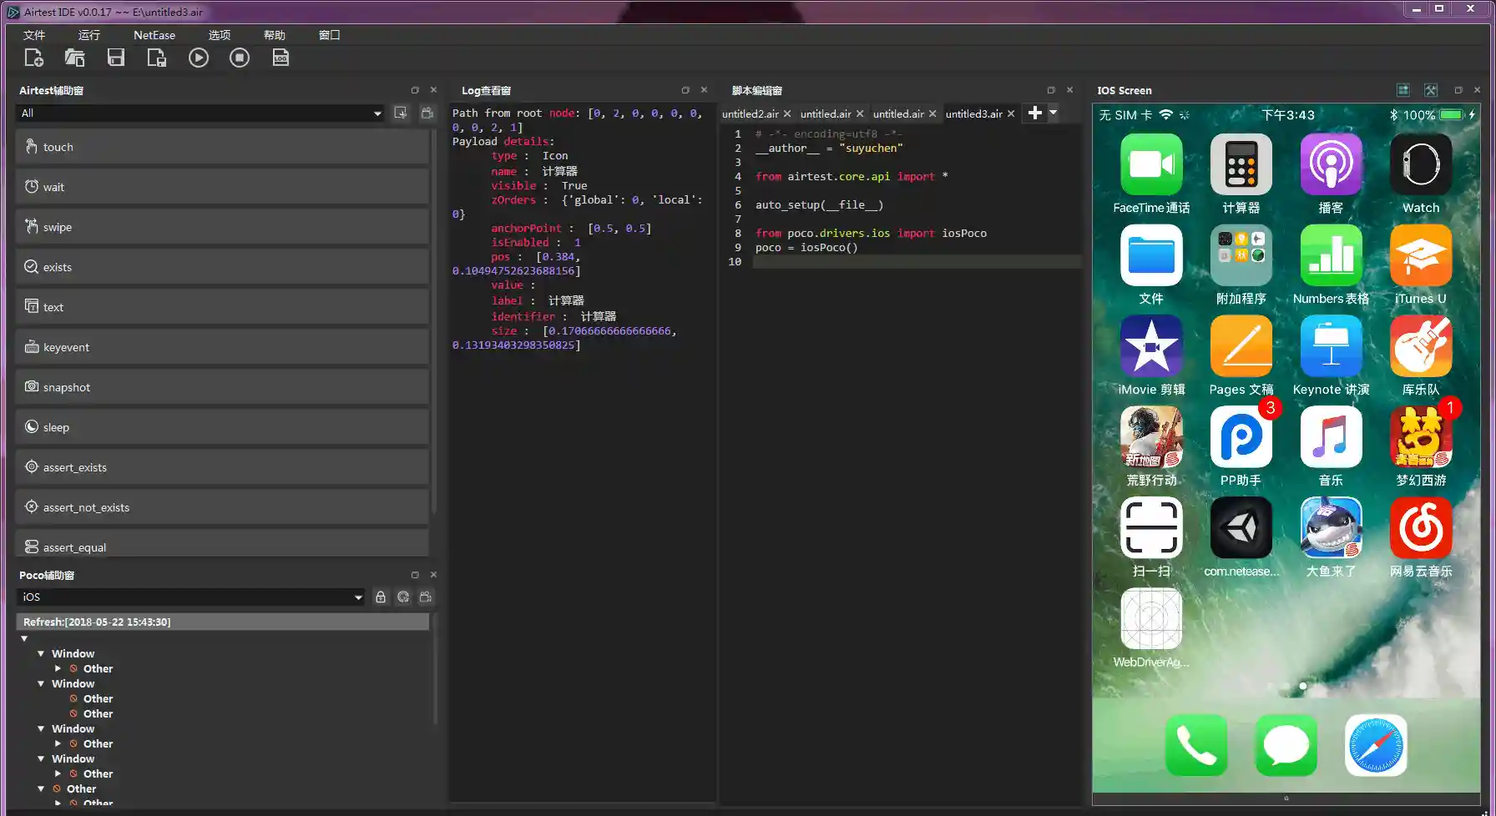Start screen recording in the Poco panel
Image resolution: width=1496 pixels, height=816 pixels.
tap(426, 597)
